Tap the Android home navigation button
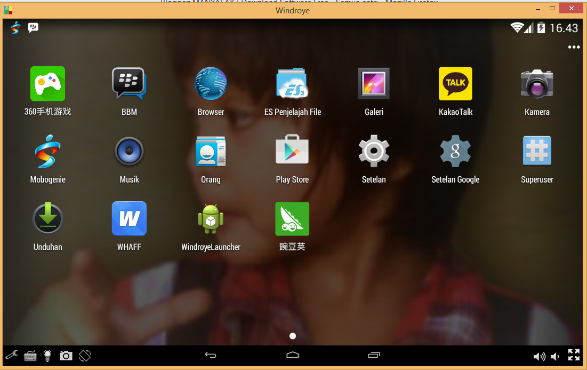The width and height of the screenshot is (587, 370). coord(292,355)
